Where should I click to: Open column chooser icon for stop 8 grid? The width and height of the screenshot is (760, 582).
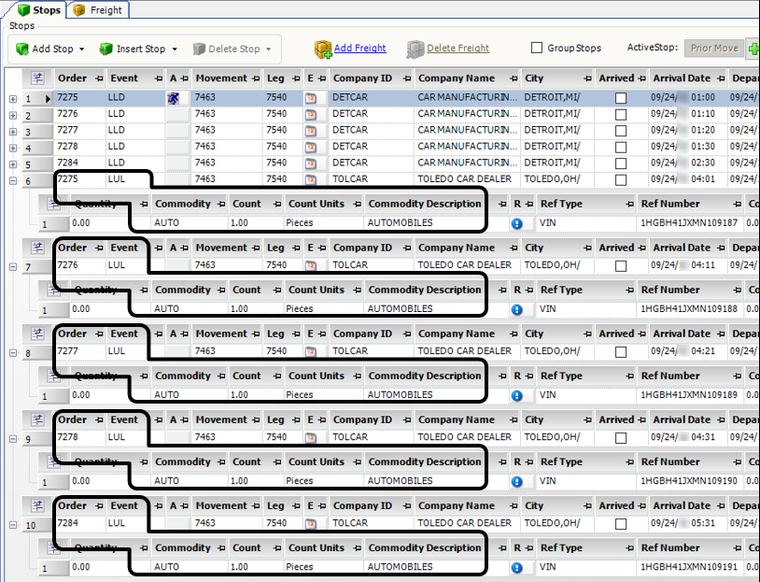(37, 334)
